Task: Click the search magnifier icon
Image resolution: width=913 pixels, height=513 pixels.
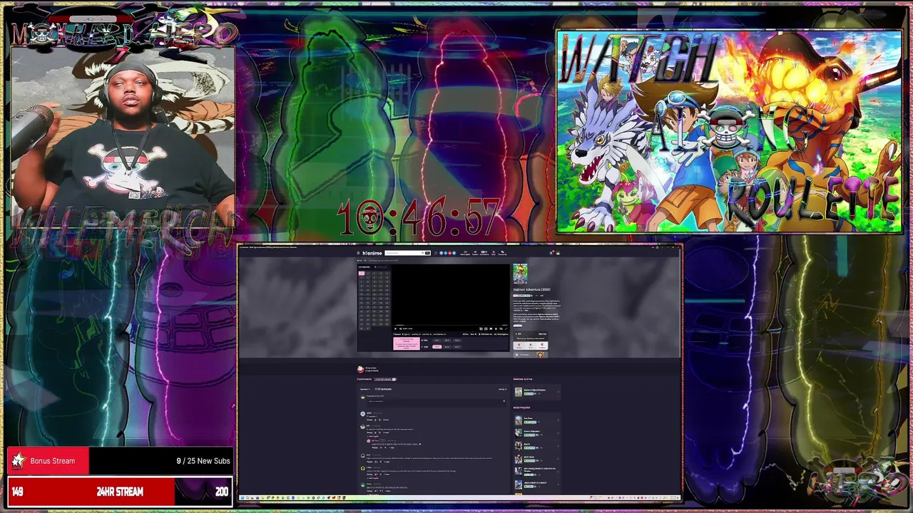Action: pos(423,253)
